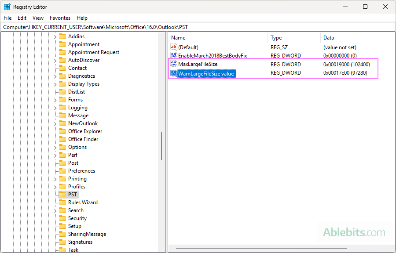Select the Setup key
This screenshot has height=253, width=396.
(74, 226)
